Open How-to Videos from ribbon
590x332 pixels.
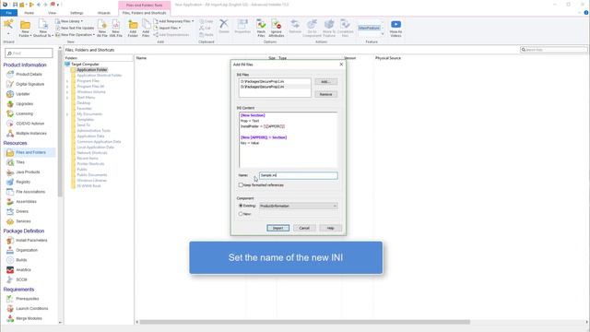tap(395, 29)
